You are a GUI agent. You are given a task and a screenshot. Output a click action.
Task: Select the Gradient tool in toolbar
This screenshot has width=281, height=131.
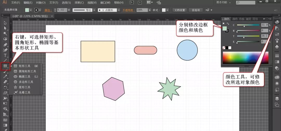click(5, 125)
